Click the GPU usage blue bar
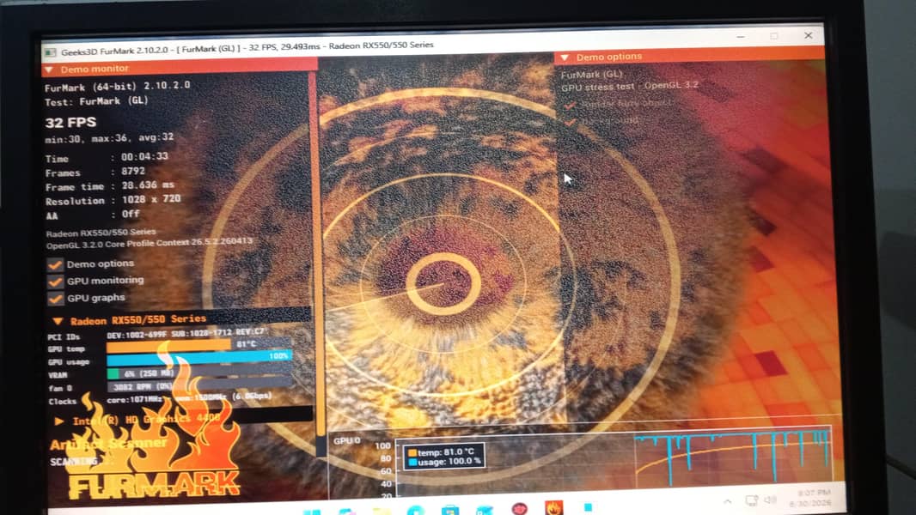The height and width of the screenshot is (515, 916). (198, 358)
